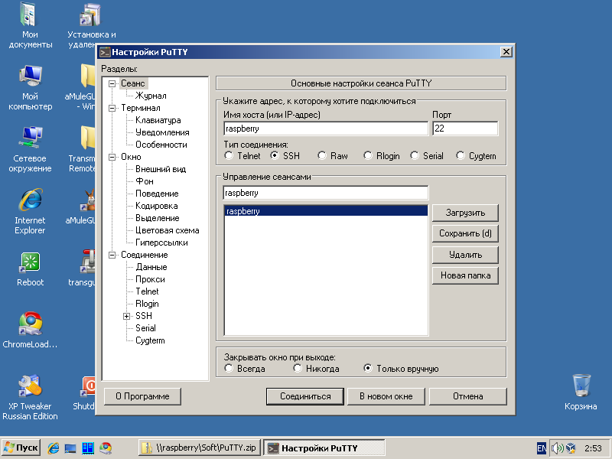Open the ChromeLoad desktop shortcut
Image resolution: width=612 pixels, height=459 pixels.
[30, 330]
